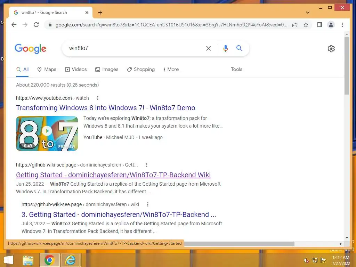
Task: Switch to the Maps tab
Action: click(x=47, y=70)
